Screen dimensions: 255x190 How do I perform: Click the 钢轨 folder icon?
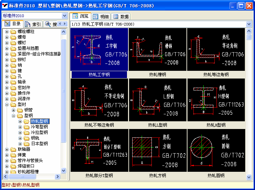click(x=27, y=138)
